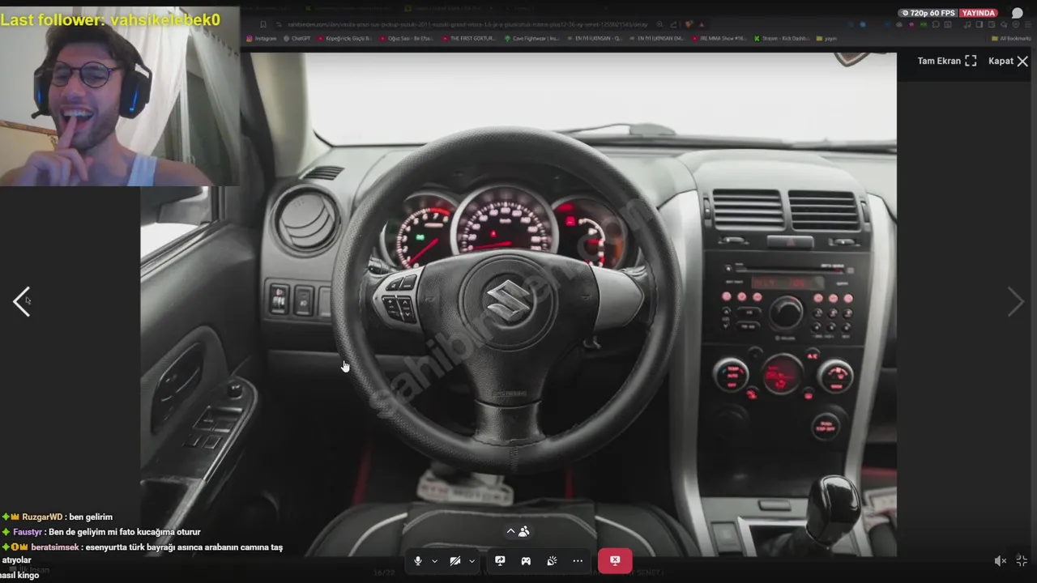Click the streamer webcam overlay

click(x=120, y=96)
